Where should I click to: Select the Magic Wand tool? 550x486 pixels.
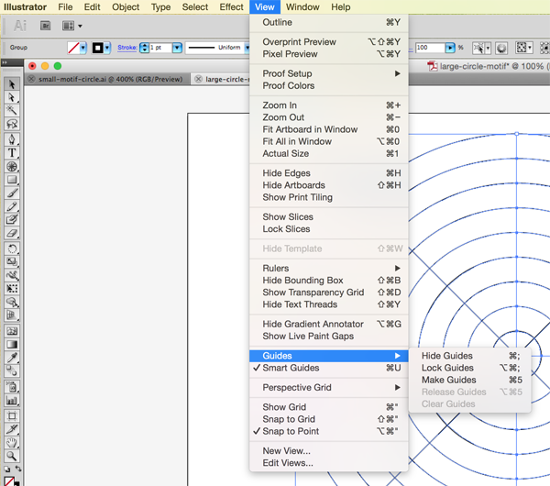[12, 110]
